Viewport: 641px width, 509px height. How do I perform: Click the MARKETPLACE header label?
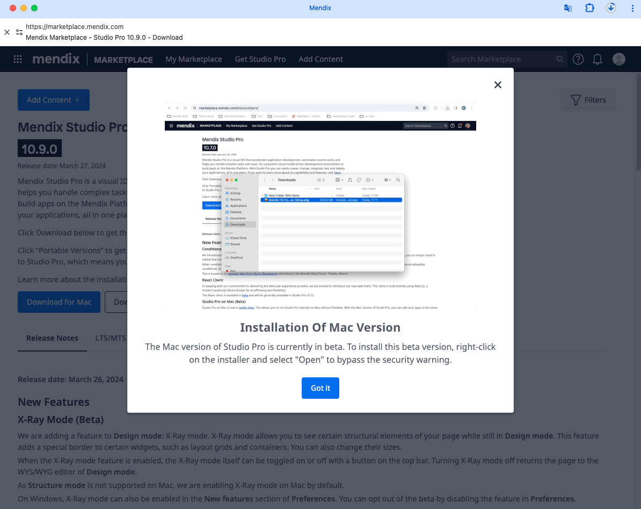(123, 60)
